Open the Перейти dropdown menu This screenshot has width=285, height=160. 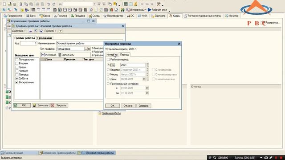pos(50,31)
